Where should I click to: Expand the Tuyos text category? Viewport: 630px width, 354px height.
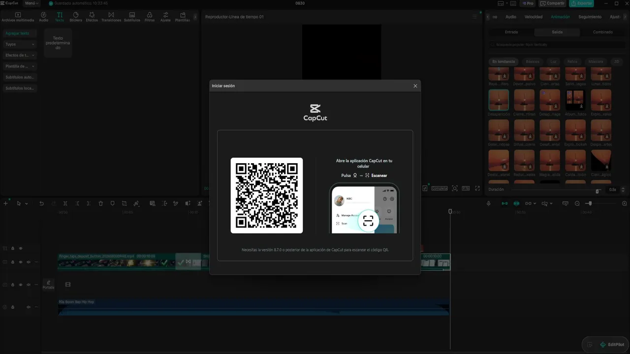point(20,44)
